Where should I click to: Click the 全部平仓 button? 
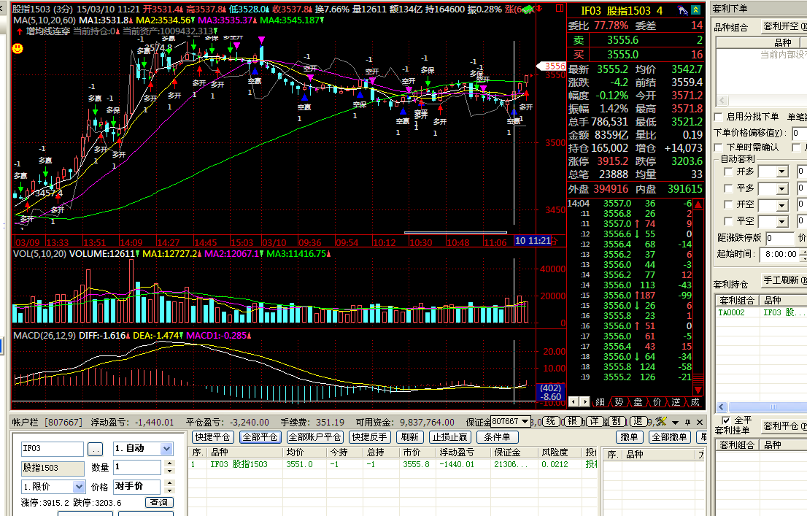pos(260,437)
